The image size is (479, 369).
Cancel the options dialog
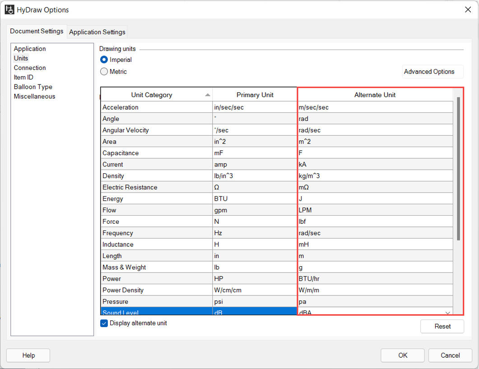point(450,355)
